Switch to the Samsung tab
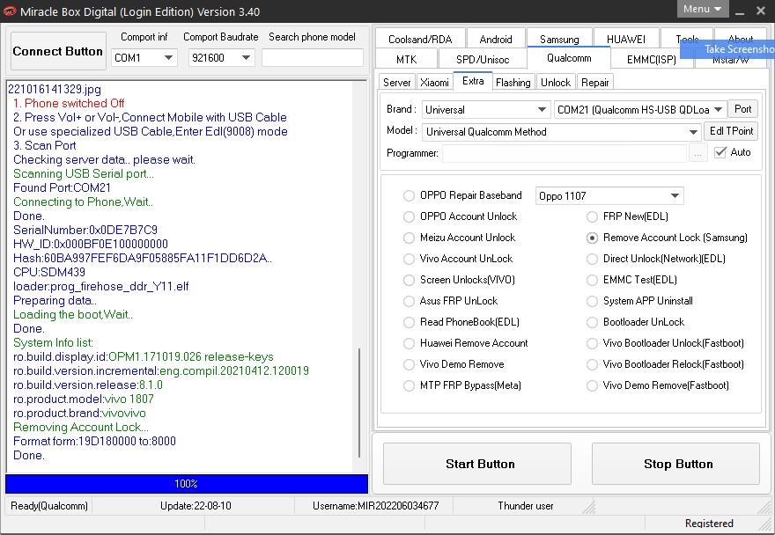 (x=559, y=39)
